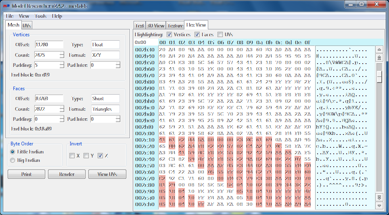
Task: Click the Vertices Offset input field
Action: pyautogui.click(x=49, y=45)
